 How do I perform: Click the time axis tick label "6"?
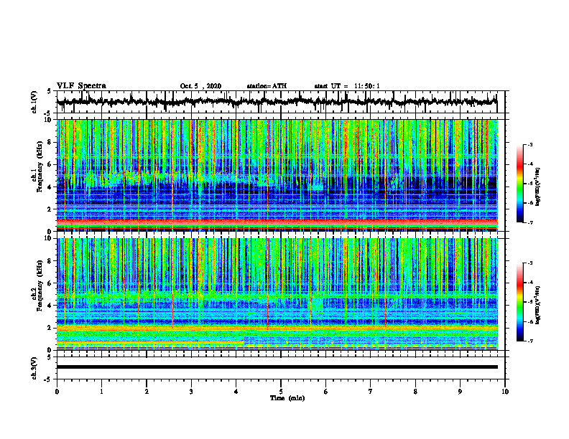click(326, 392)
